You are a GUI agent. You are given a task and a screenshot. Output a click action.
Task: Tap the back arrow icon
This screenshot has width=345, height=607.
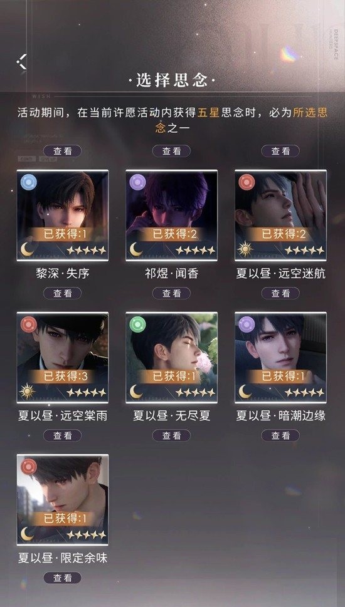pos(22,61)
